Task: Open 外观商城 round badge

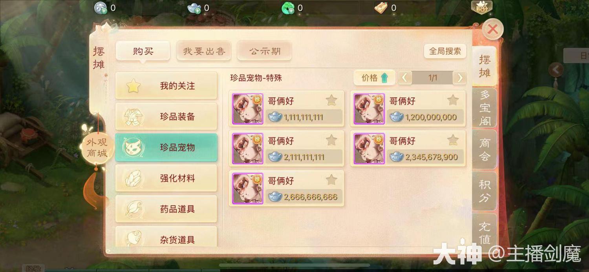Action: [x=97, y=148]
